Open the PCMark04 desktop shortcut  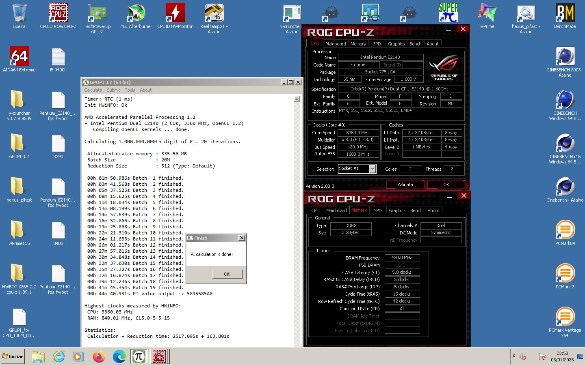(x=565, y=233)
